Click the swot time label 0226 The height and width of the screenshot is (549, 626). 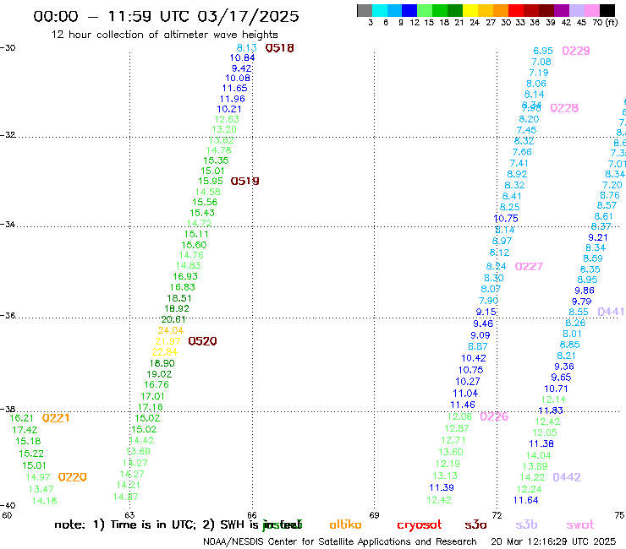[x=494, y=417]
